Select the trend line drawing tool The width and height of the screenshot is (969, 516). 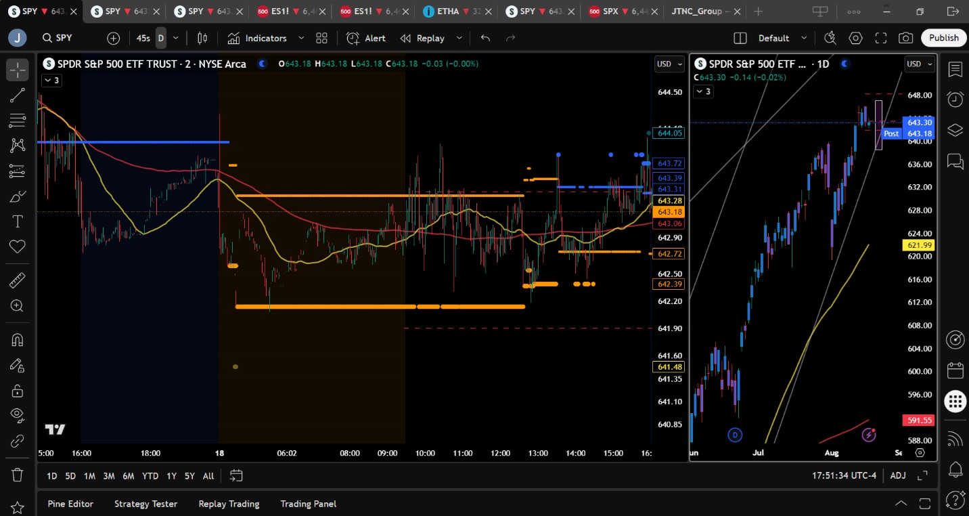[18, 95]
